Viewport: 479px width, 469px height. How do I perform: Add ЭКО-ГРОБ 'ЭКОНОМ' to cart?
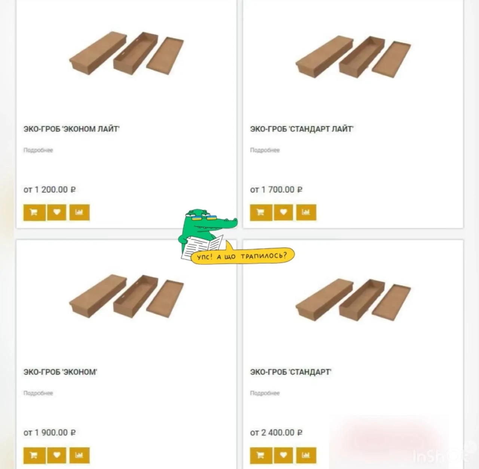tap(34, 456)
